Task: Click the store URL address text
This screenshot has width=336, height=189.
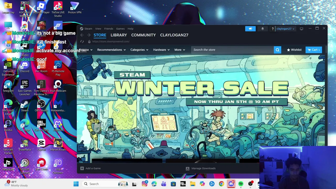Action: pos(111,41)
